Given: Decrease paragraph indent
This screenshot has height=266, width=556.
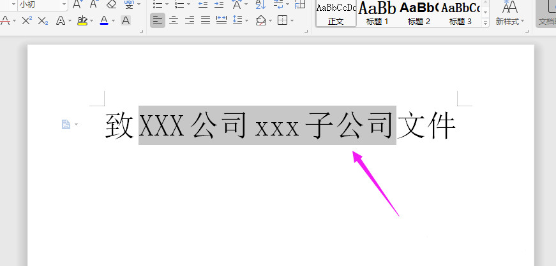Looking at the screenshot, I should [203, 4].
